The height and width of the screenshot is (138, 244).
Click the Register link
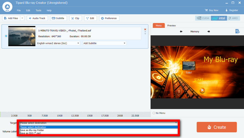point(232,10)
